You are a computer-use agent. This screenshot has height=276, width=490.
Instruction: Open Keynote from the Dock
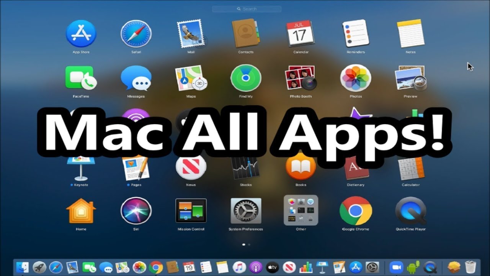click(x=322, y=267)
